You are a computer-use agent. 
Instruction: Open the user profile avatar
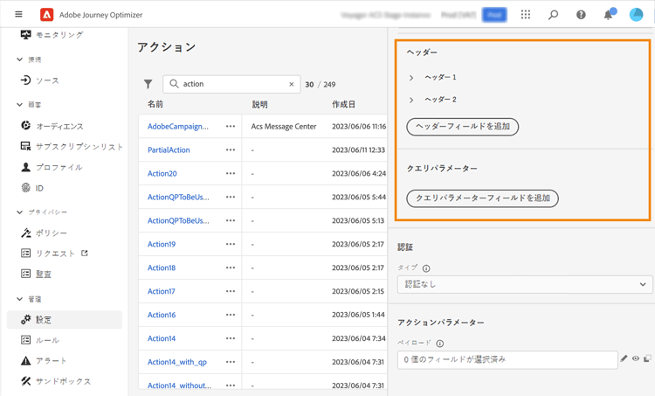point(636,15)
